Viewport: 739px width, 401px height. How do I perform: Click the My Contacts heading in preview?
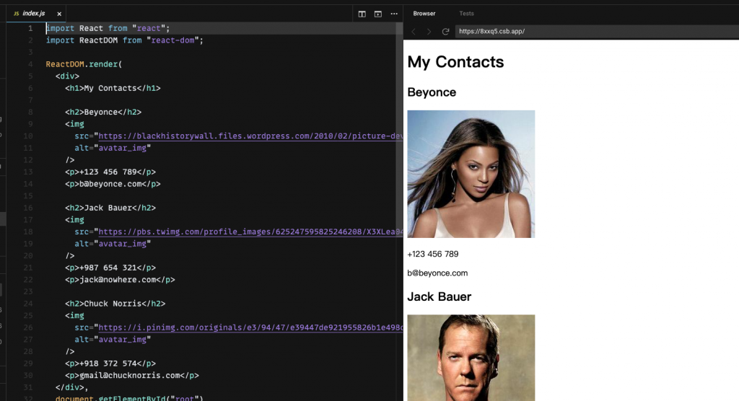point(455,62)
